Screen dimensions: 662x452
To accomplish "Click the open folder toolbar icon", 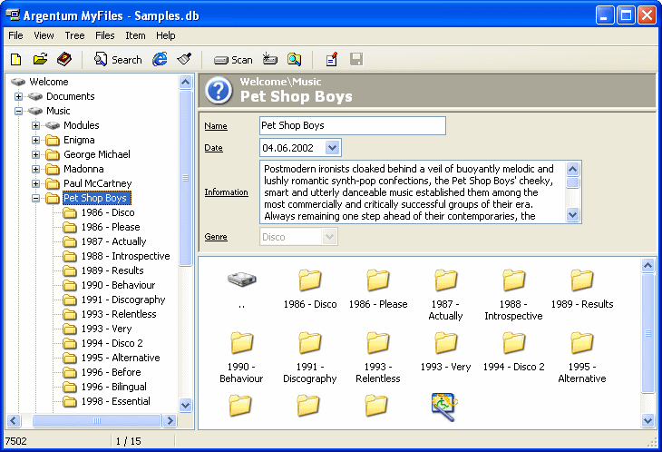I will coord(40,60).
